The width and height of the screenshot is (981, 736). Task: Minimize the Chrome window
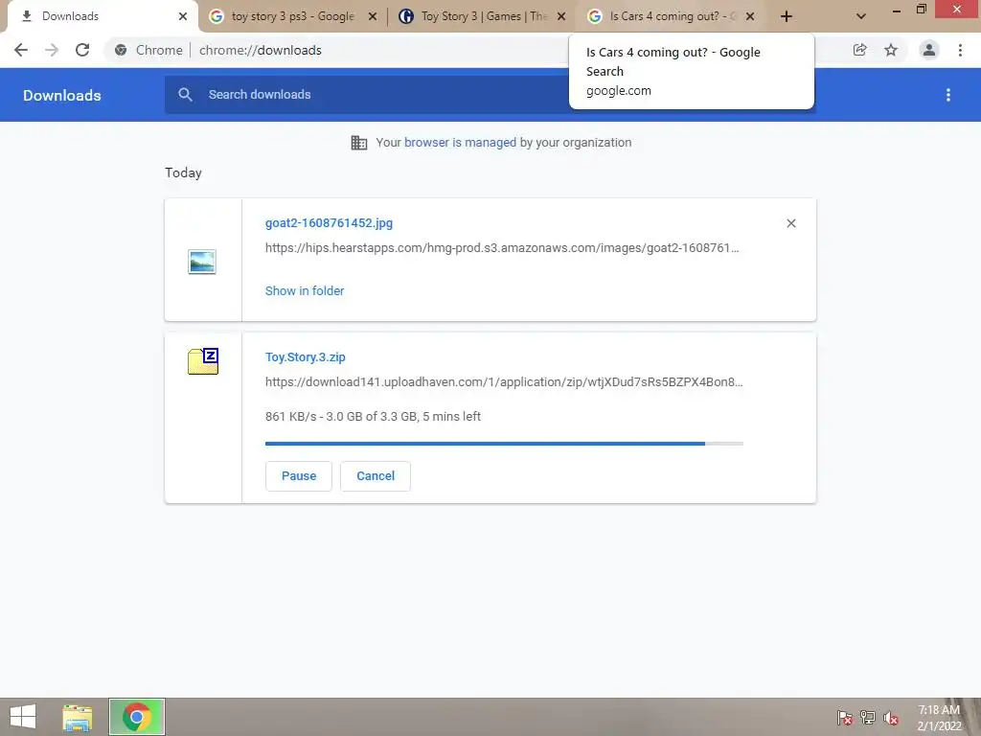click(x=897, y=10)
